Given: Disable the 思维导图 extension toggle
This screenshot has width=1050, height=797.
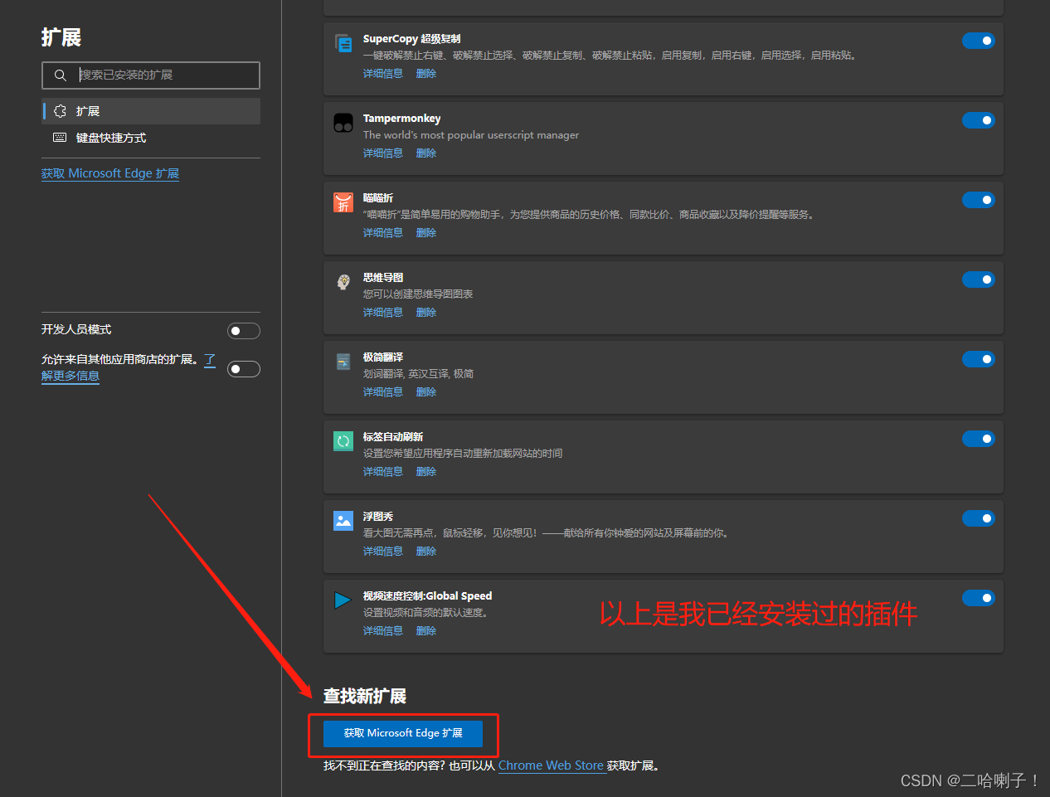Looking at the screenshot, I should [x=979, y=279].
